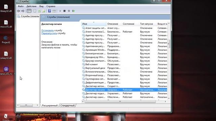Select the Агент защиты сет... service row
Image resolution: width=216 pixels, height=121 pixels.
tap(124, 28)
